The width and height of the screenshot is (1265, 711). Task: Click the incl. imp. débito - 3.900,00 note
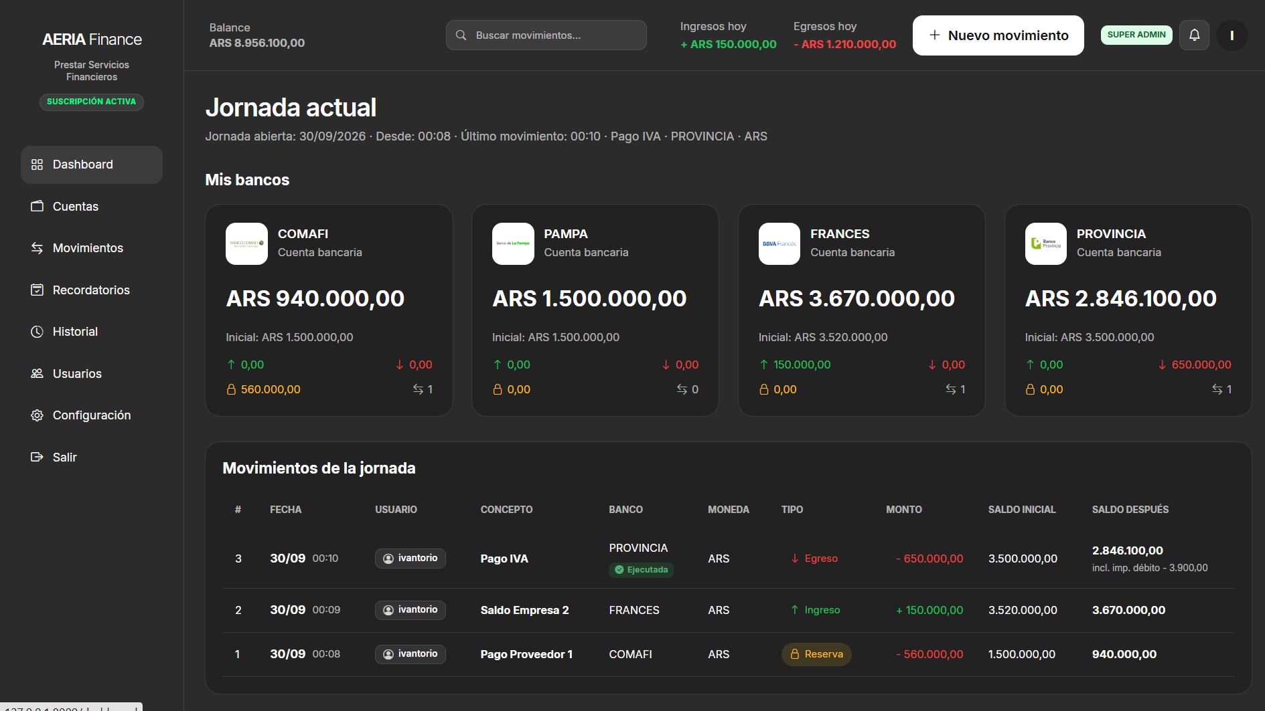pos(1150,568)
